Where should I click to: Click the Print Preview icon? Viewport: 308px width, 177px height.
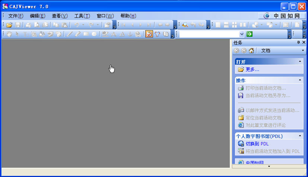37,25
